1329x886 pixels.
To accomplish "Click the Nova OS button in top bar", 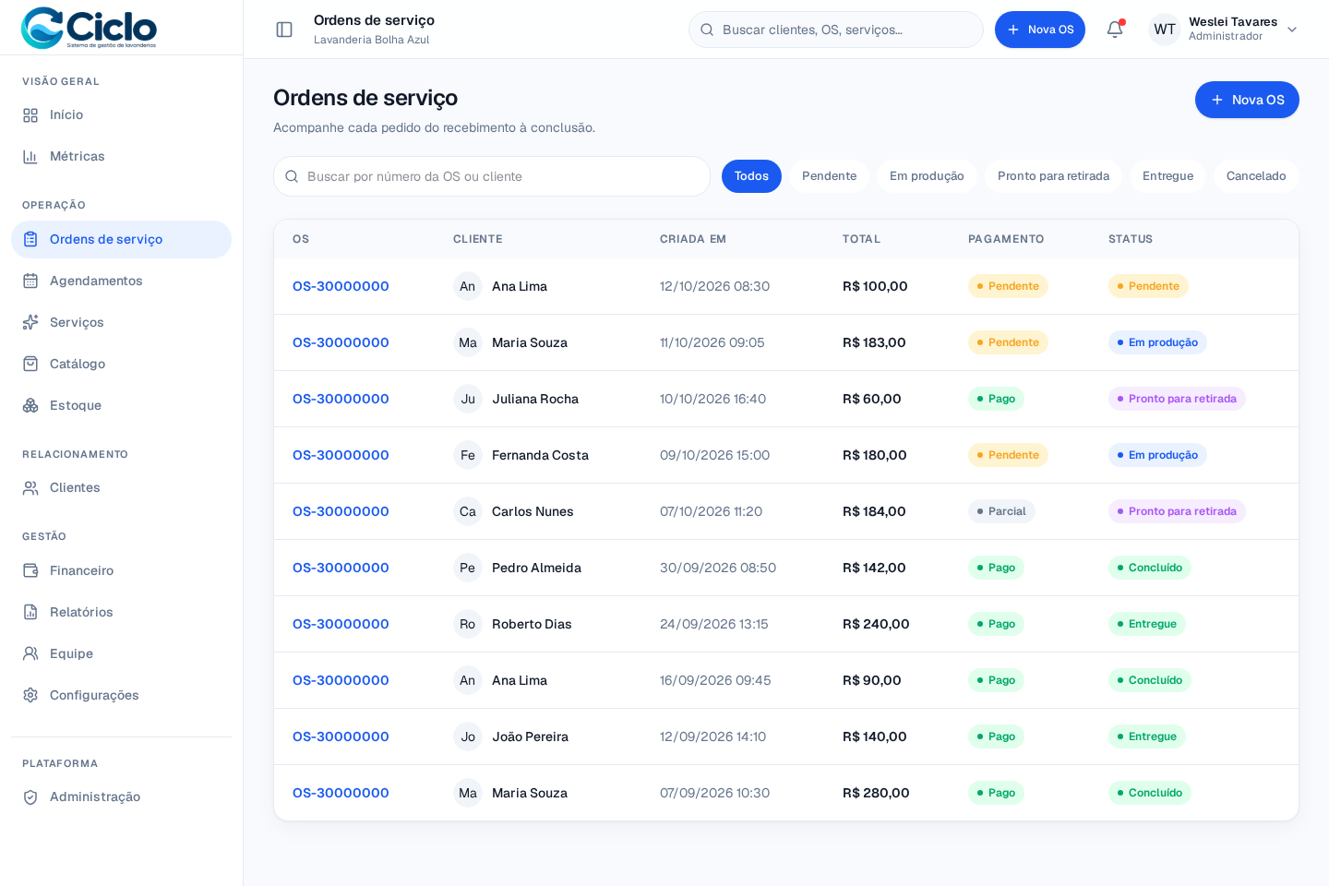I will pos(1040,30).
